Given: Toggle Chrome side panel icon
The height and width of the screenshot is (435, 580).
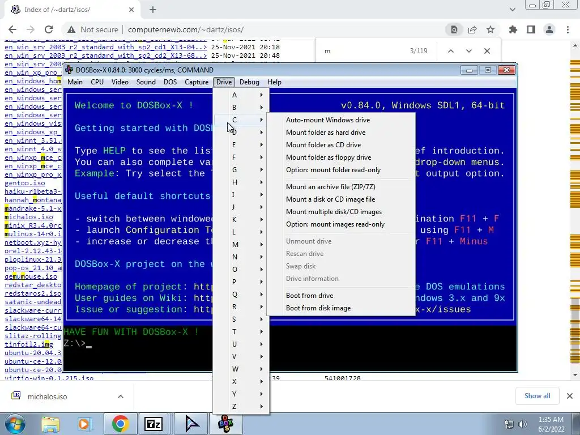Looking at the screenshot, I should pyautogui.click(x=531, y=29).
